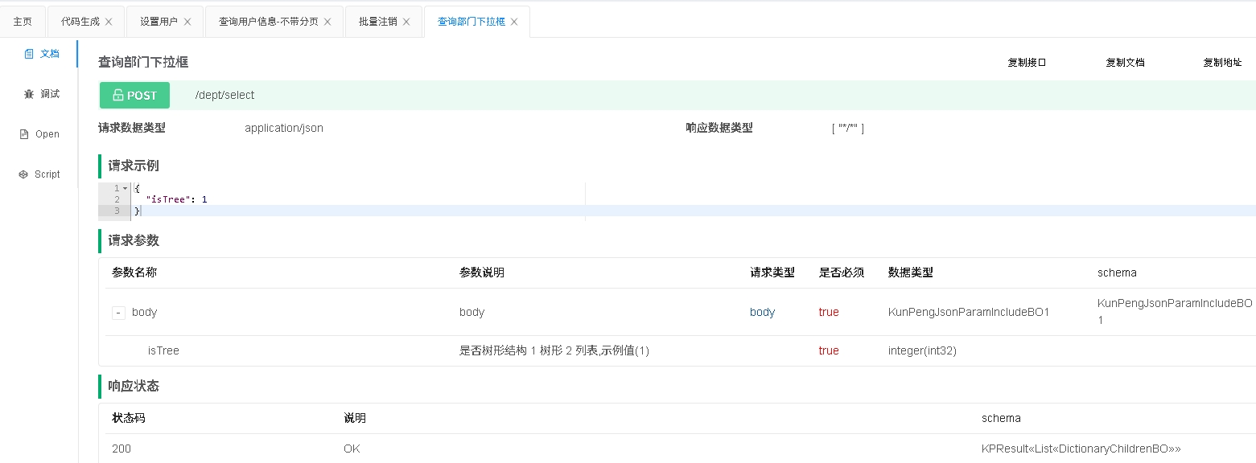Click the 调试 bug icon in sidebar
This screenshot has width=1256, height=463.
pyautogui.click(x=29, y=94)
